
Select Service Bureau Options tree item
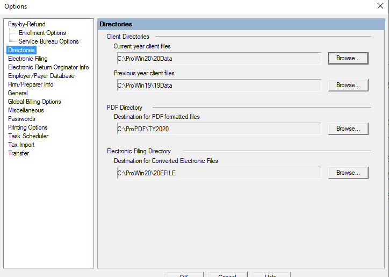pyautogui.click(x=48, y=41)
